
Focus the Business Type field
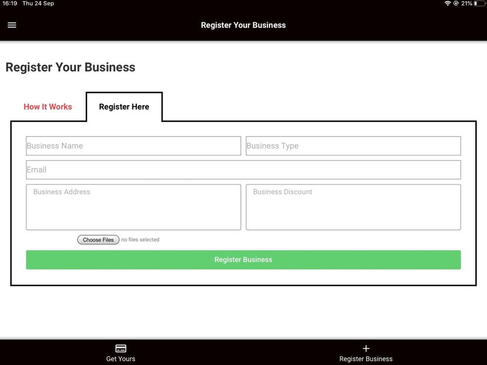[x=354, y=146]
